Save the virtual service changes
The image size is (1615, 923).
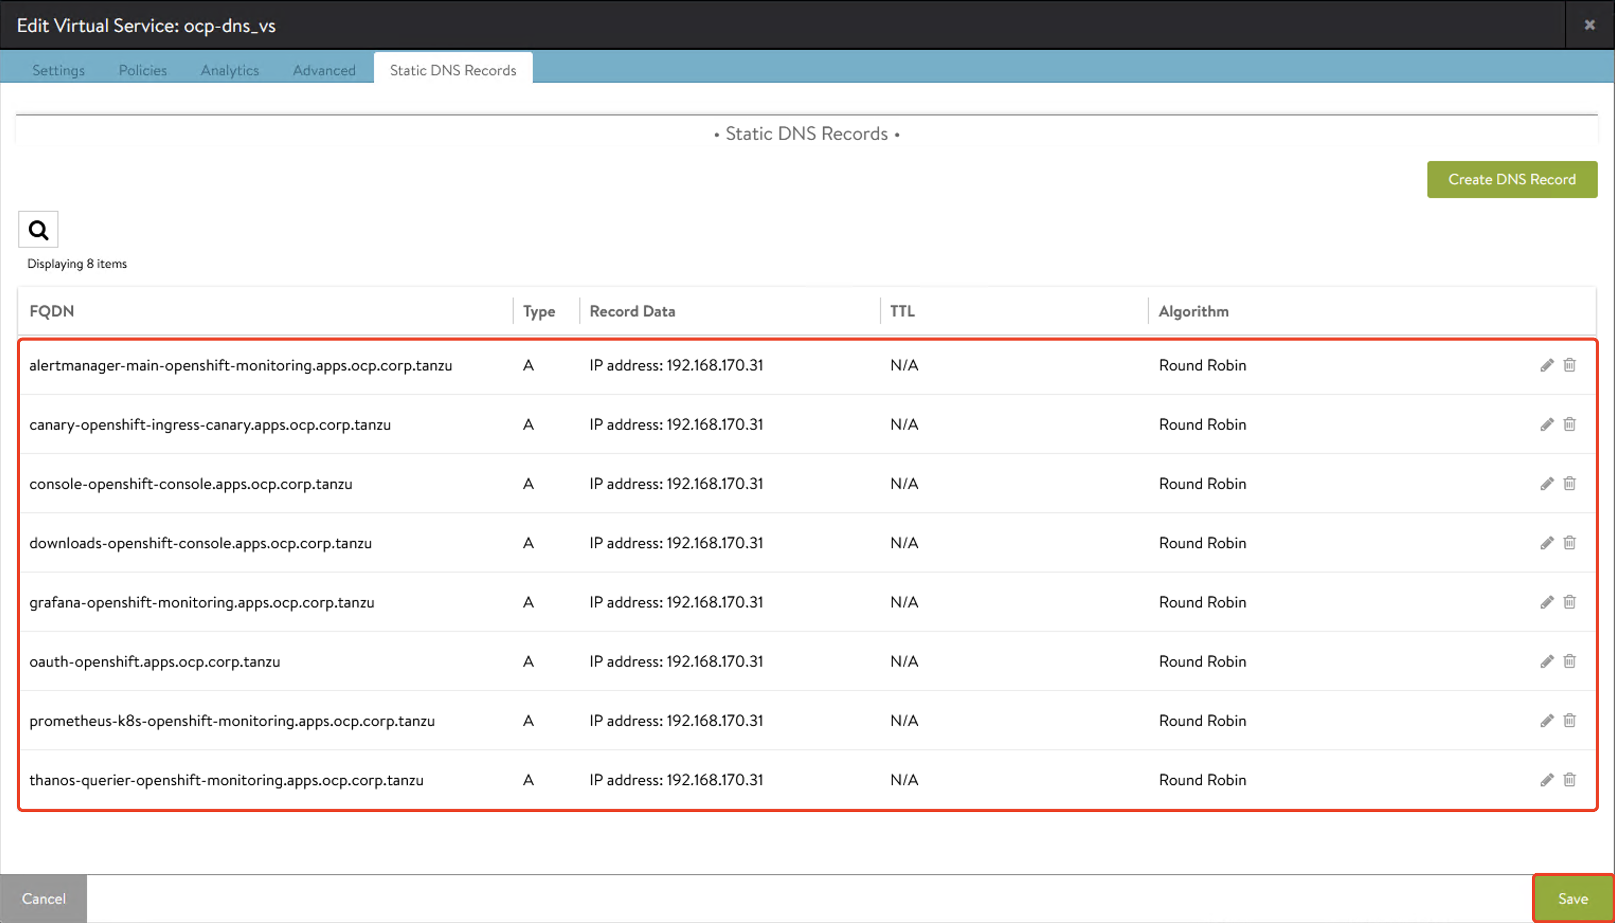pyautogui.click(x=1573, y=898)
